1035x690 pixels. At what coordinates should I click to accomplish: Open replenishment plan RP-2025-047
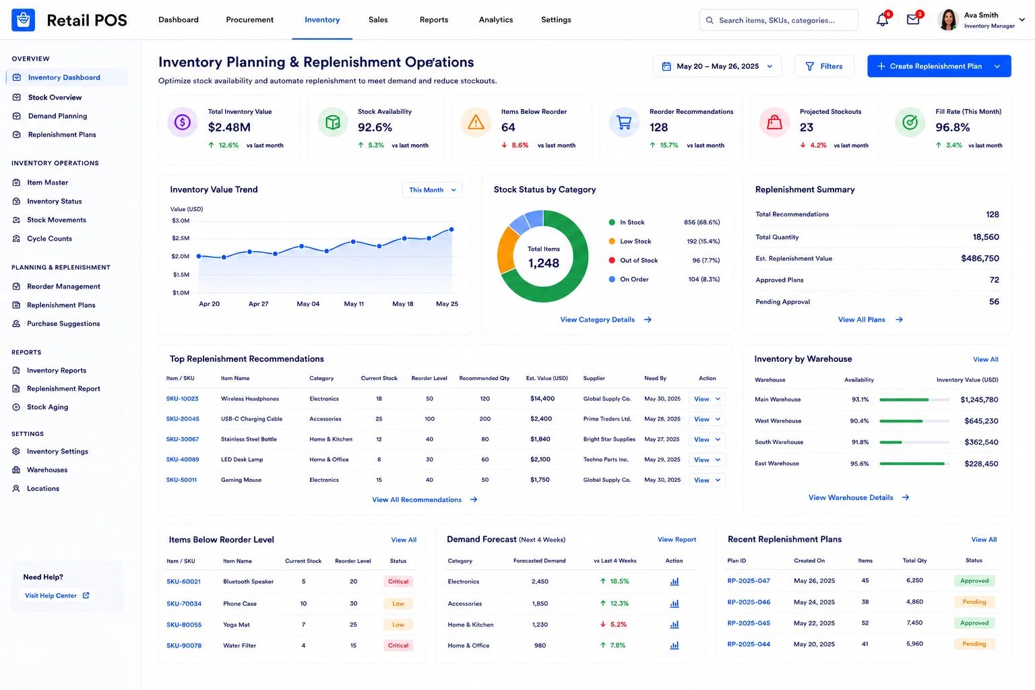coord(749,581)
